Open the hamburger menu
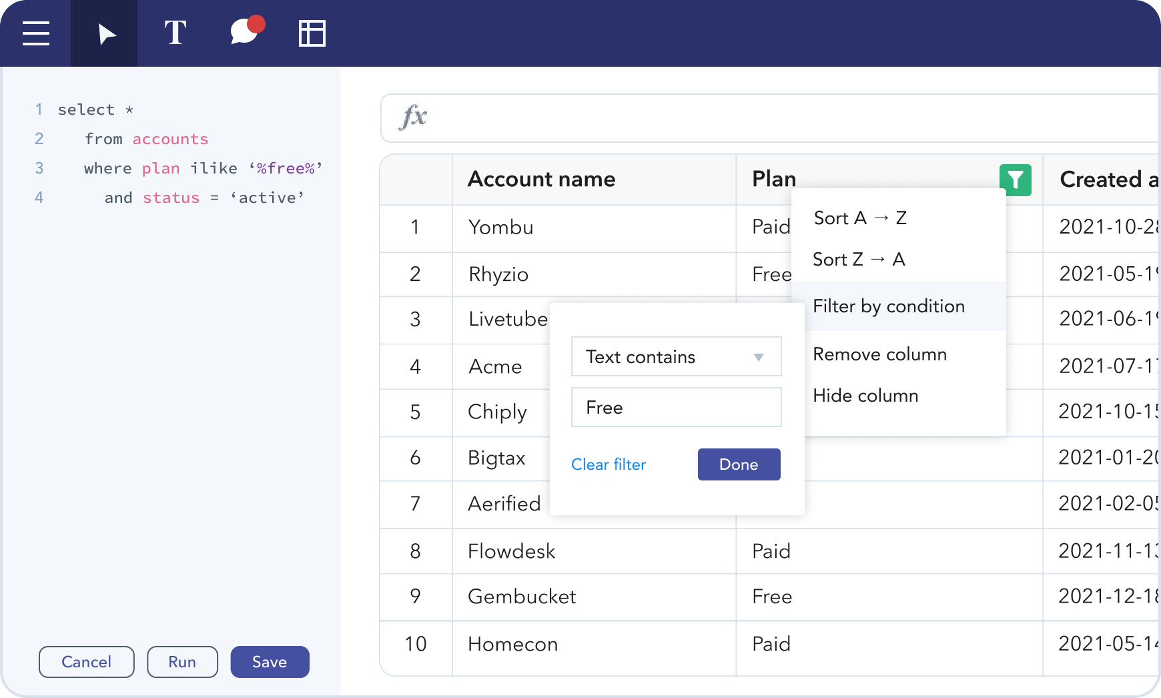The width and height of the screenshot is (1161, 698). 36,33
